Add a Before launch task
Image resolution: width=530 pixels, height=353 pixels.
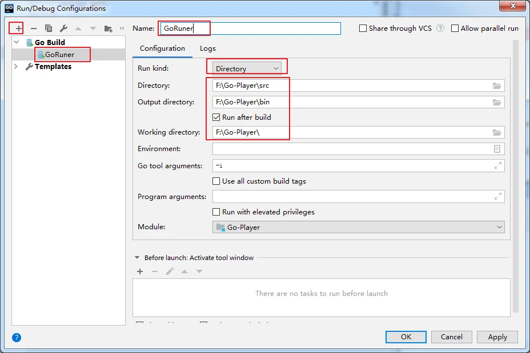tap(140, 271)
